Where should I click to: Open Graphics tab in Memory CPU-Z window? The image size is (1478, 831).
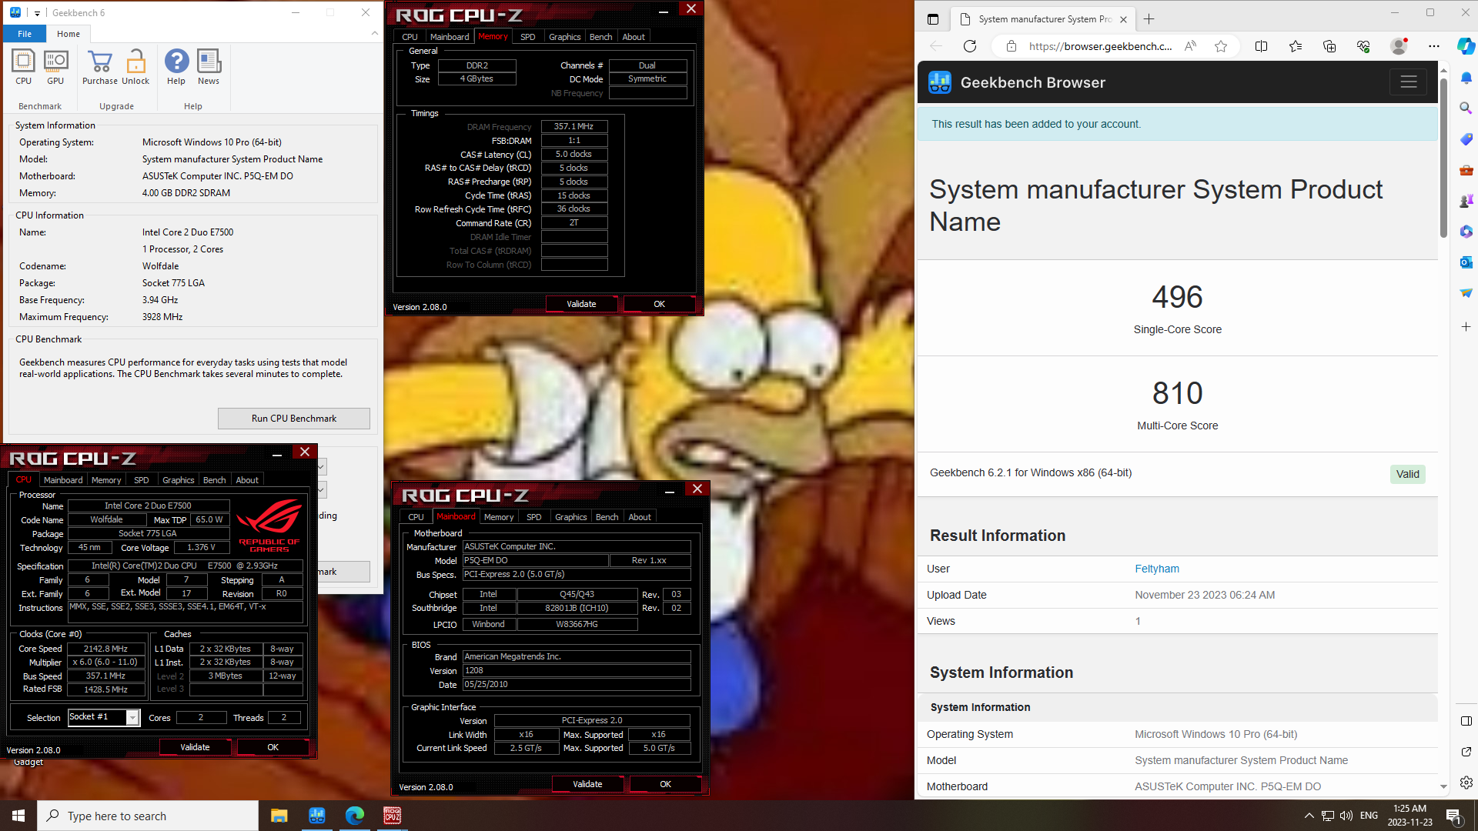coord(564,37)
